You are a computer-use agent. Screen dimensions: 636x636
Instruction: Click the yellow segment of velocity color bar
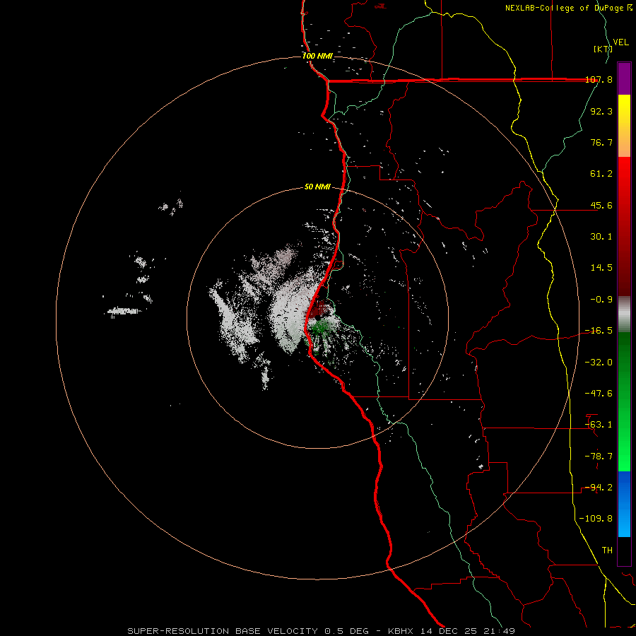pos(624,110)
